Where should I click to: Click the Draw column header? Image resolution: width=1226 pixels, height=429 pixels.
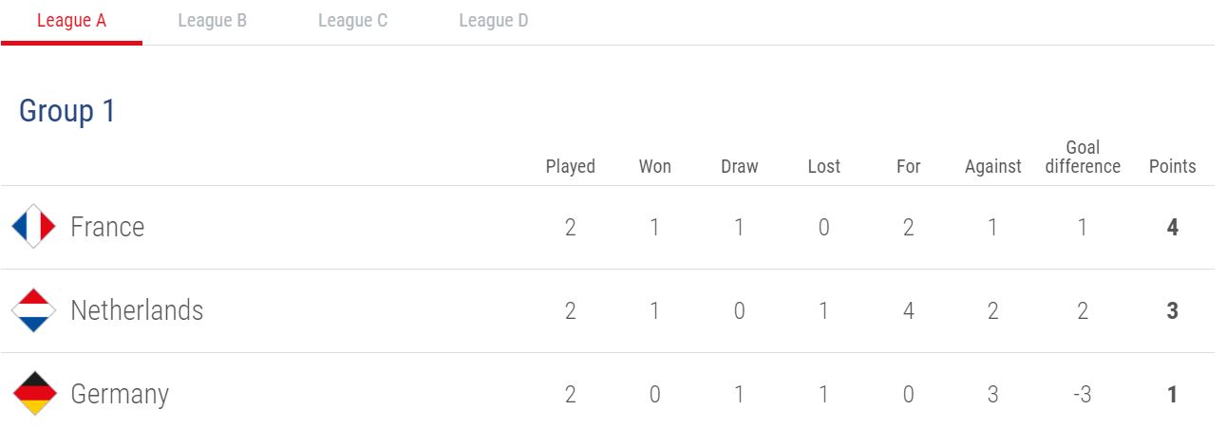(x=740, y=166)
